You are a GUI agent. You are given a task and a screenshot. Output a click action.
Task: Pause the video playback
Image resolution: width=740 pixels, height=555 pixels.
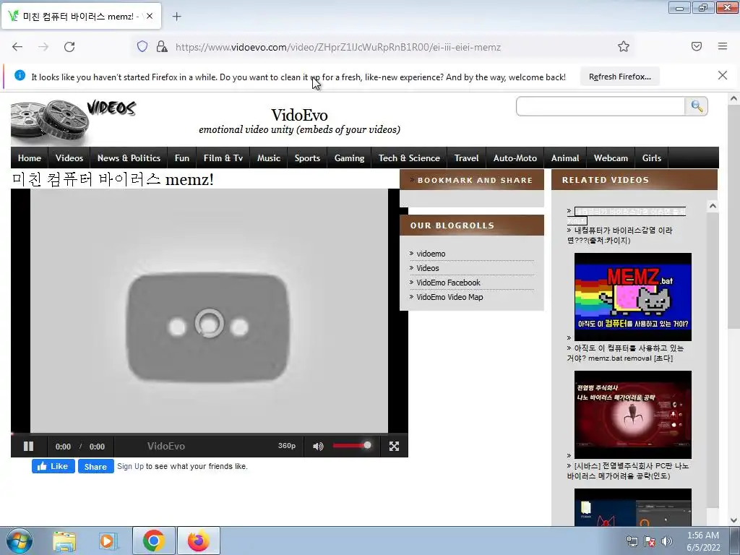pos(29,446)
